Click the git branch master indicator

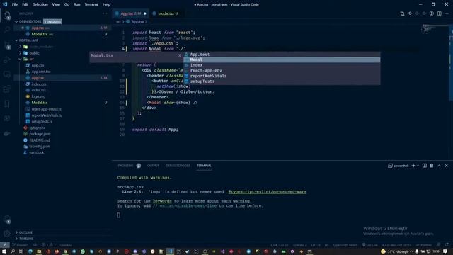click(21, 245)
